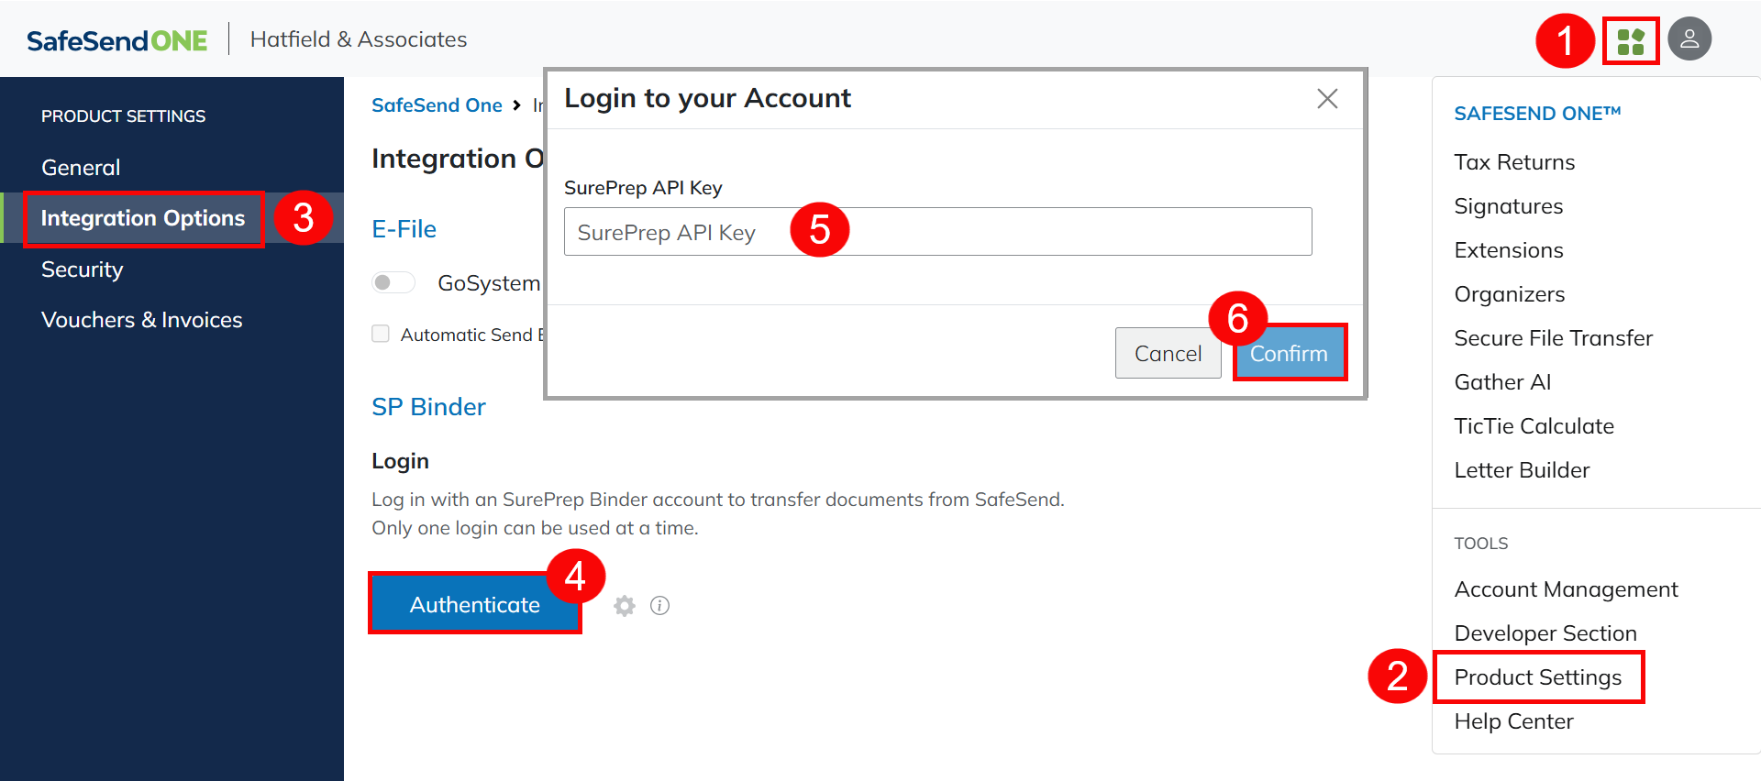Image resolution: width=1761 pixels, height=781 pixels.
Task: Cancel the login dialog
Action: (x=1167, y=353)
